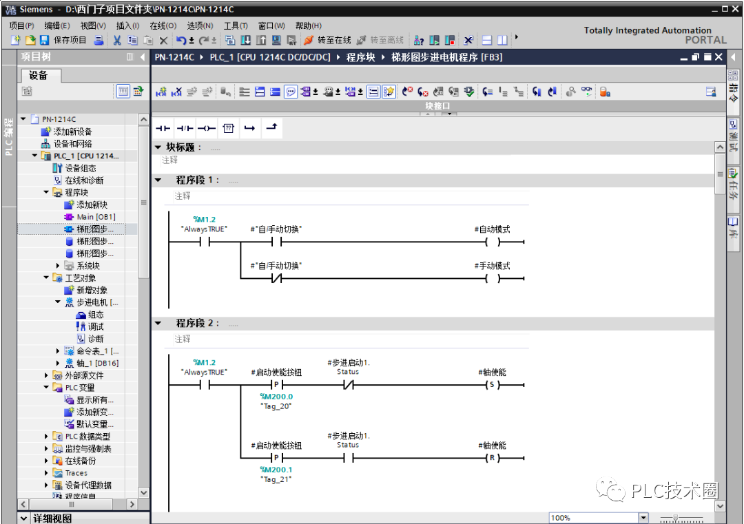744x524 pixels.
Task: Click the editor vertical scrollbar down arrow
Action: tap(720, 506)
